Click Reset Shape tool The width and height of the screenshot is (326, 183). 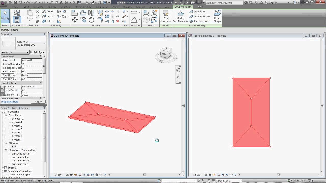click(217, 17)
